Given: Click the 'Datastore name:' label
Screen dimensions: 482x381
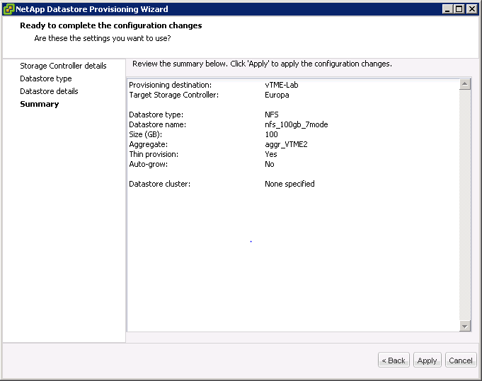Looking at the screenshot, I should (x=157, y=124).
